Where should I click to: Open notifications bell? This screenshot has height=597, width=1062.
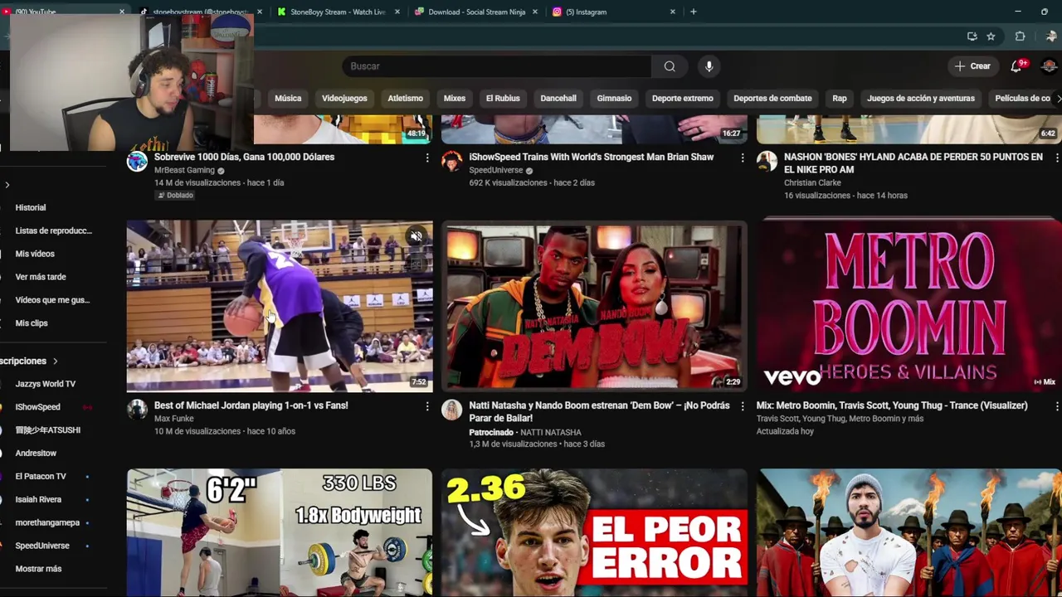pos(1016,66)
